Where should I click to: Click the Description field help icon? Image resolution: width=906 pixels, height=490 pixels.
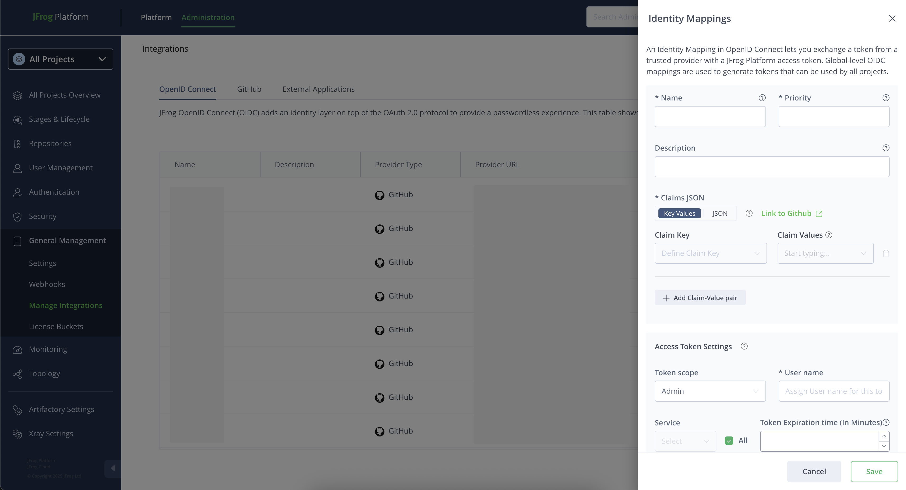coord(886,148)
